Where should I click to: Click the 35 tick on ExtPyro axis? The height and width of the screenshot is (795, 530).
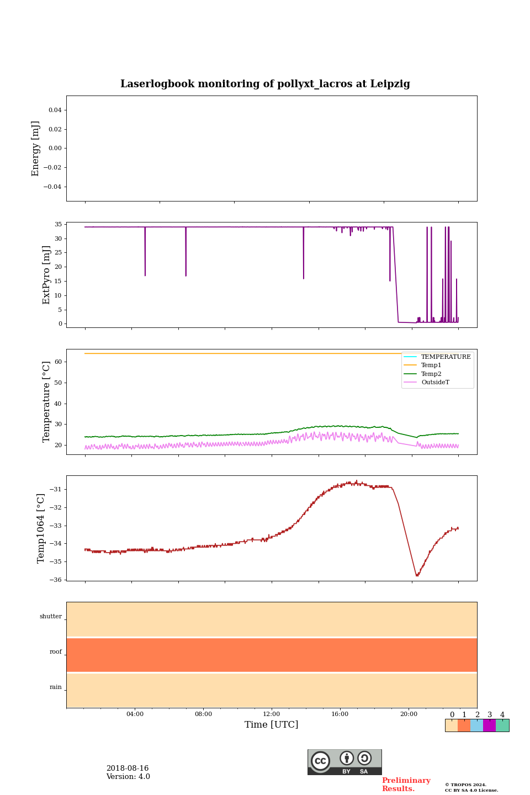[58, 225]
